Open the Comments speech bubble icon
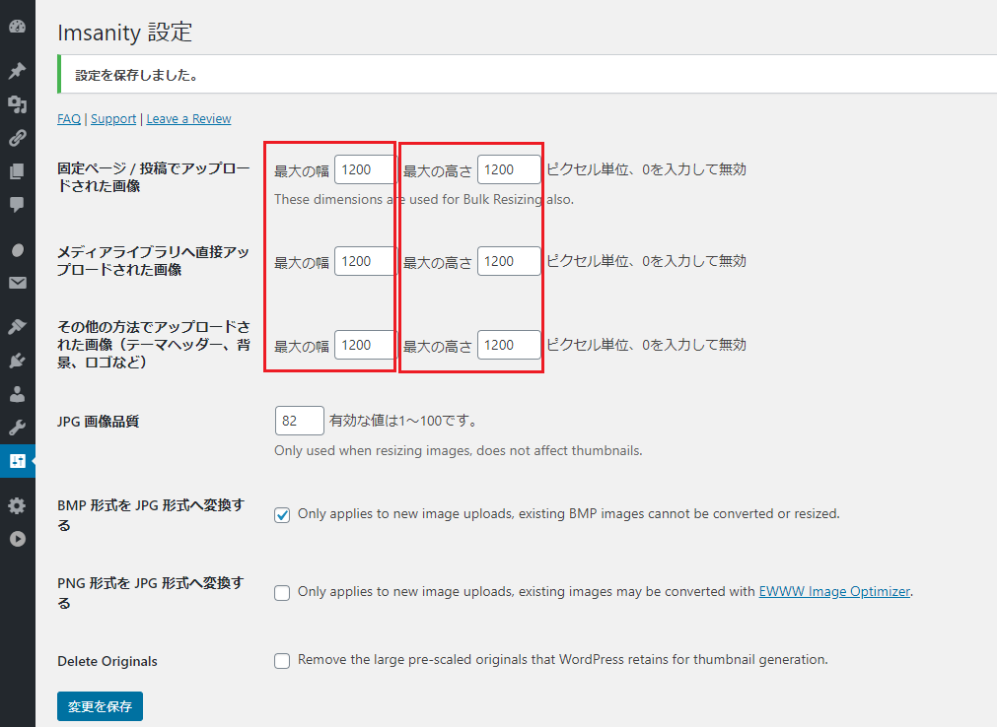The width and height of the screenshot is (997, 727). (17, 205)
